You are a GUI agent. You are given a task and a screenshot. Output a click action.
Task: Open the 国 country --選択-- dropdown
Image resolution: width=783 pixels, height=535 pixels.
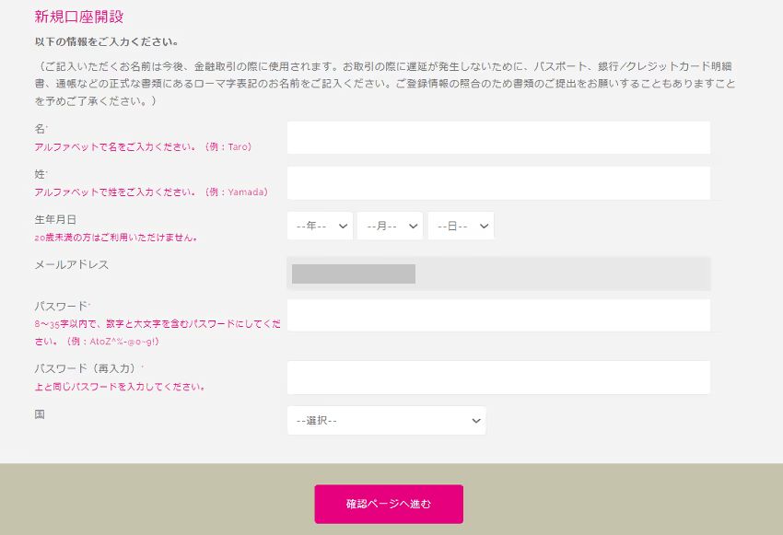[387, 420]
